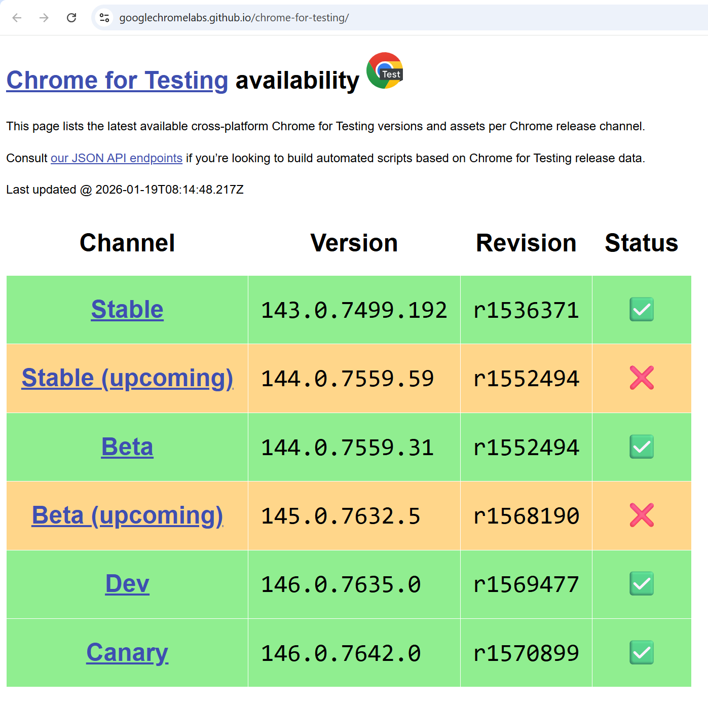
Task: Click the Stable (upcoming) red cross status
Action: (x=642, y=378)
